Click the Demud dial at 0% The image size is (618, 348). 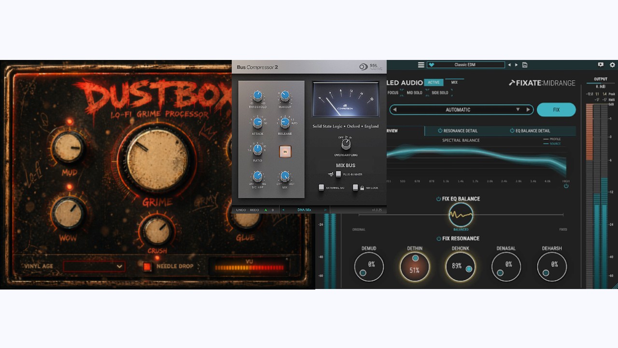click(x=369, y=267)
